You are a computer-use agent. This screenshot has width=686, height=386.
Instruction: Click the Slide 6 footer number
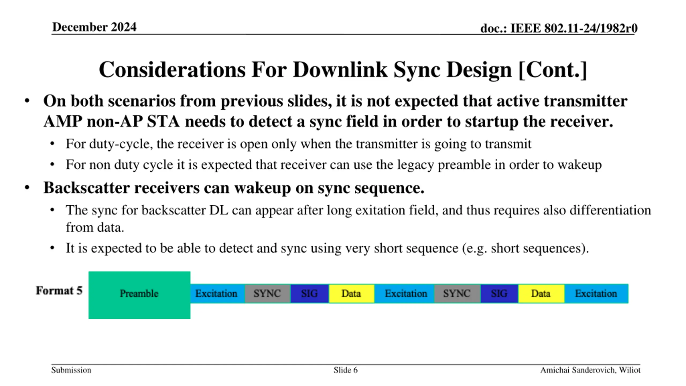coord(345,370)
